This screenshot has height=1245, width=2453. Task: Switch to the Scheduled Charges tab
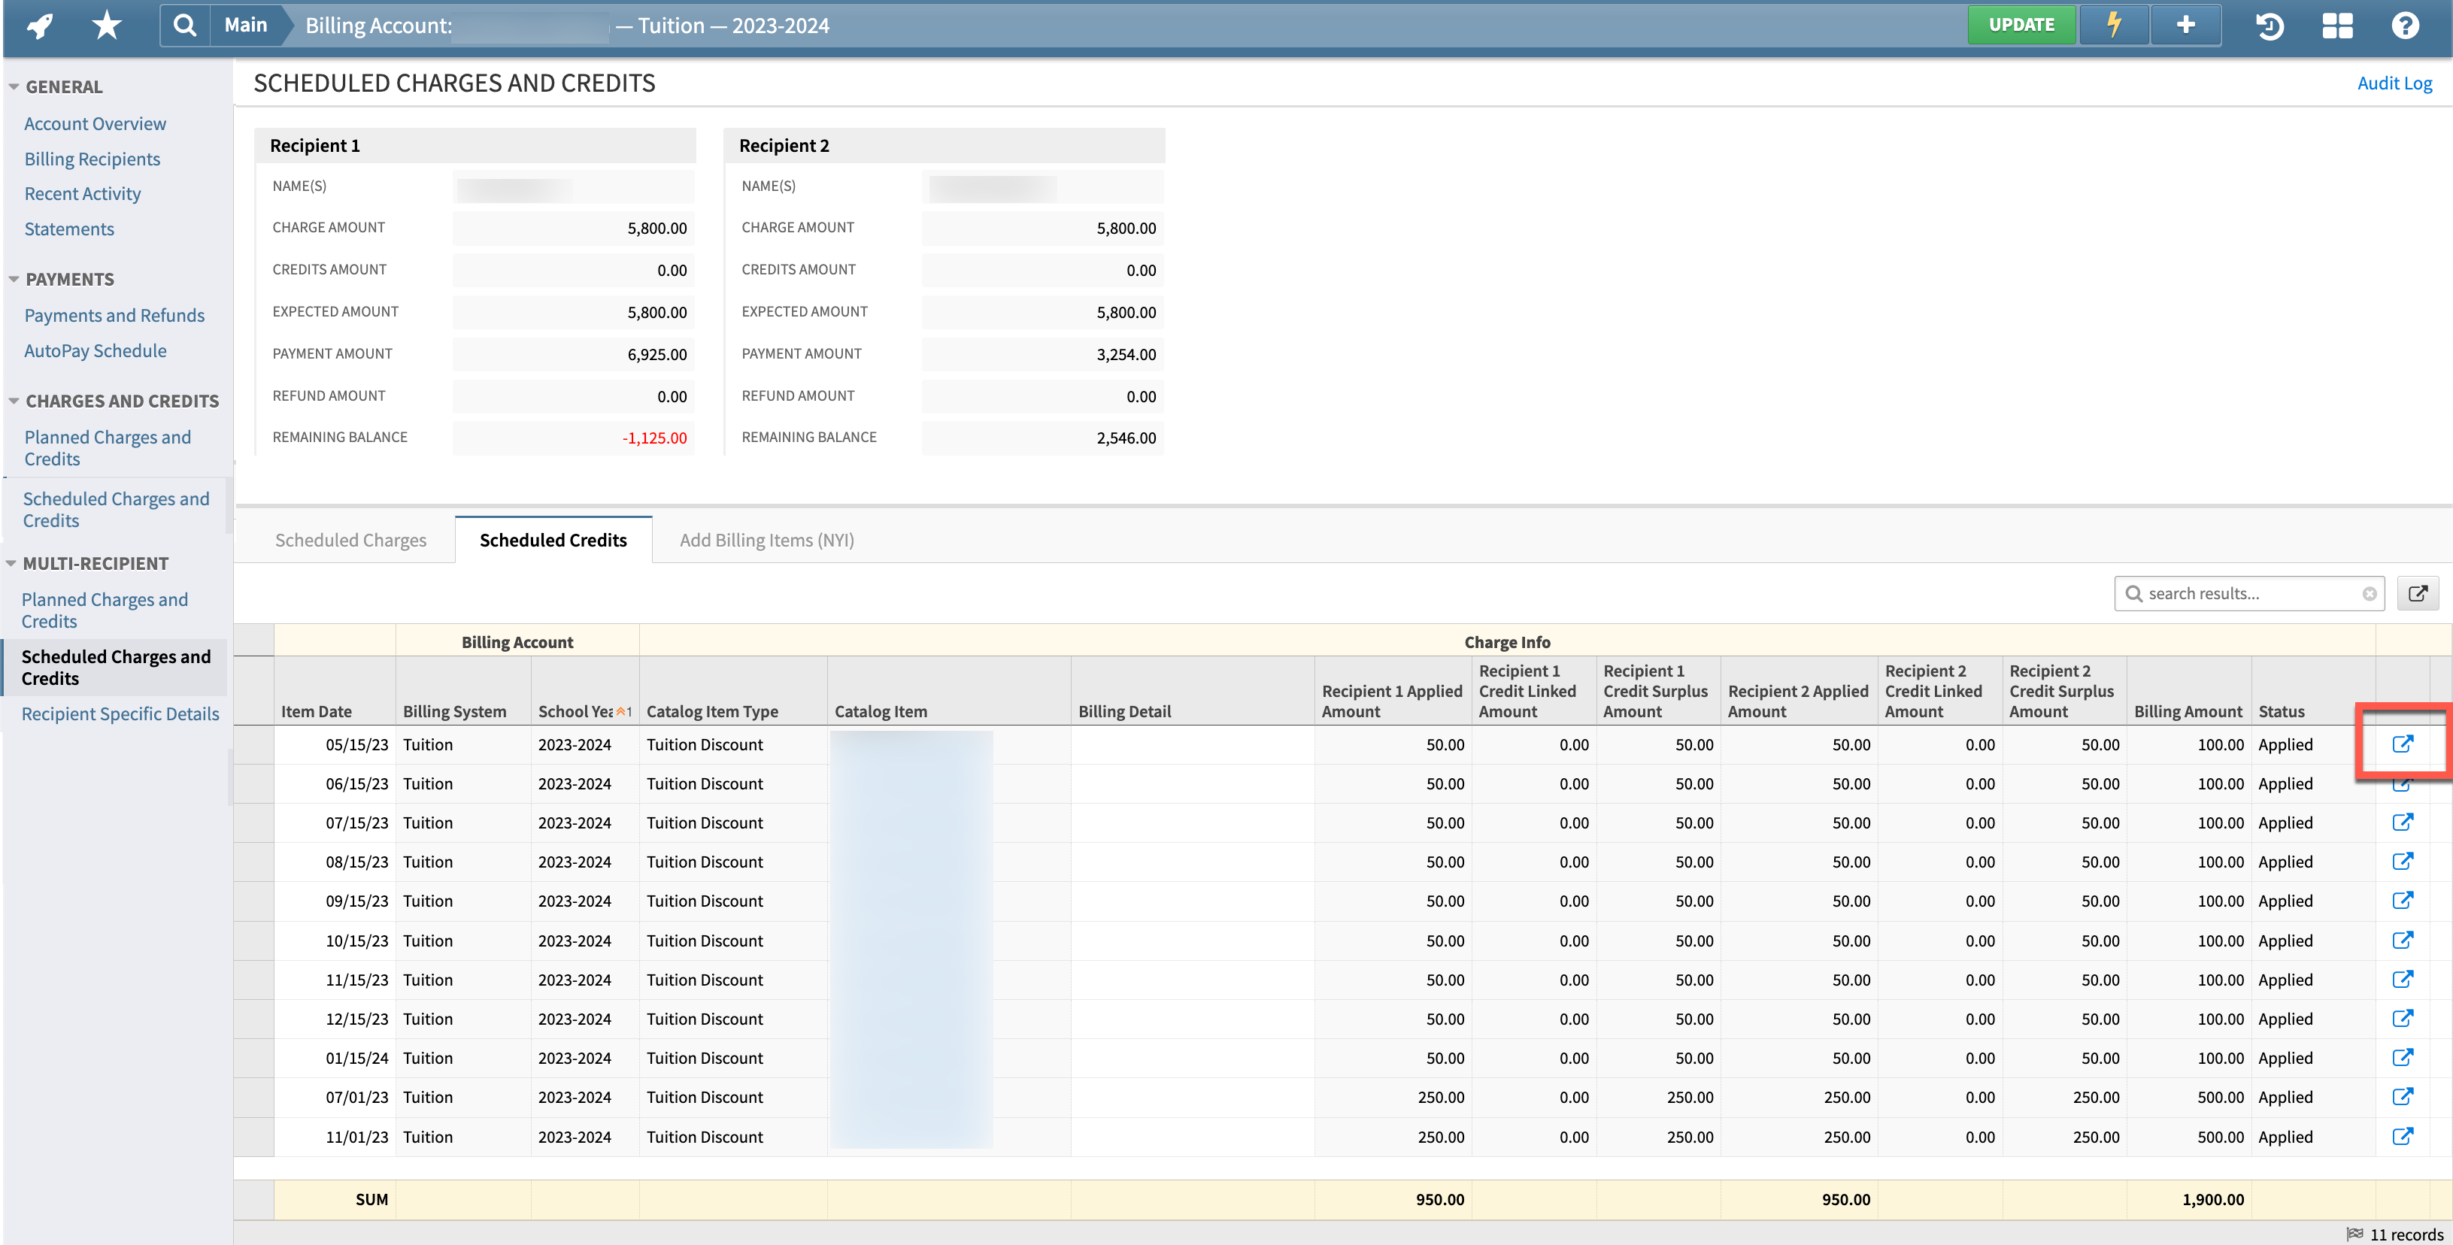tap(350, 540)
